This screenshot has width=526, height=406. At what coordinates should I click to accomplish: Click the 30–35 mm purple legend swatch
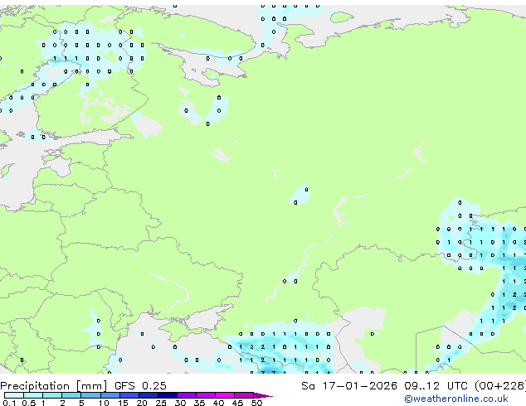coord(186,395)
